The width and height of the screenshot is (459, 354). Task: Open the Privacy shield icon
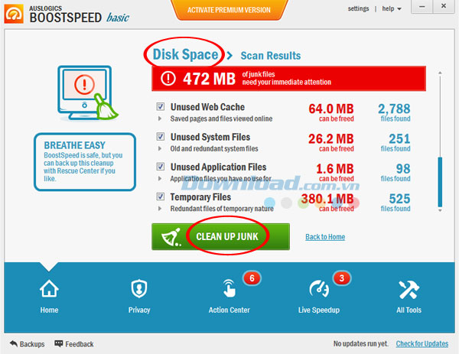point(139,289)
